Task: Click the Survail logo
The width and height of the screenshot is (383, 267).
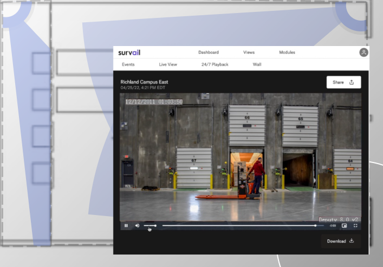Action: [129, 53]
